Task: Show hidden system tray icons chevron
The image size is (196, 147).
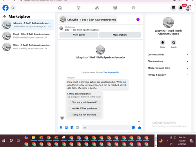Action: point(167,141)
